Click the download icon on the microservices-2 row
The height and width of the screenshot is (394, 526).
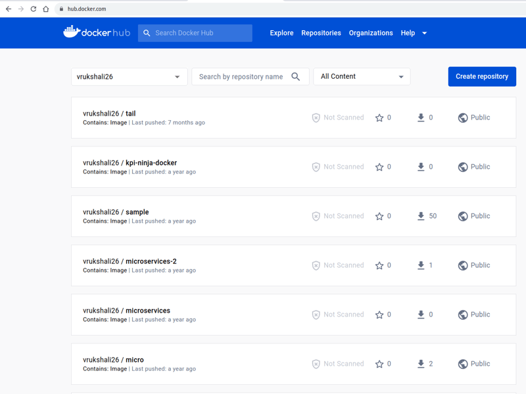coord(421,265)
